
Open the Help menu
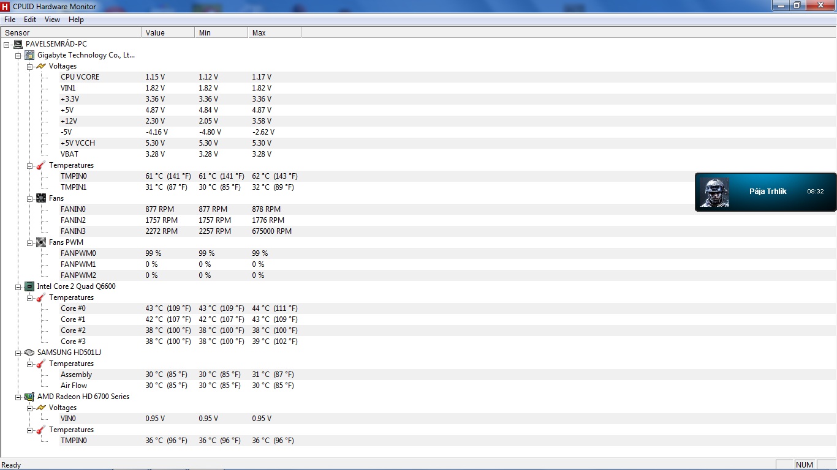click(76, 20)
